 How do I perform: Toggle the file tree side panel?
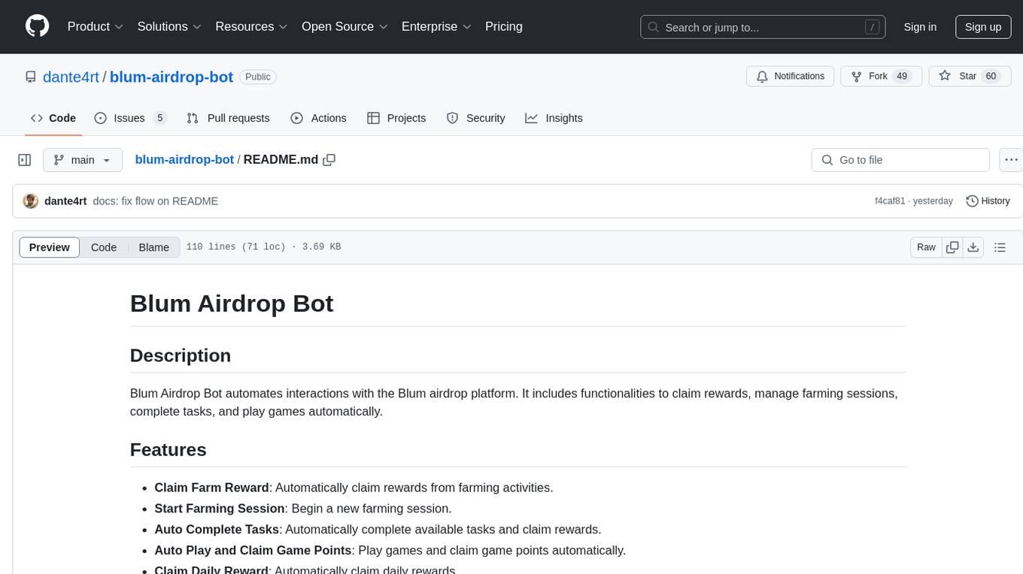coord(25,160)
